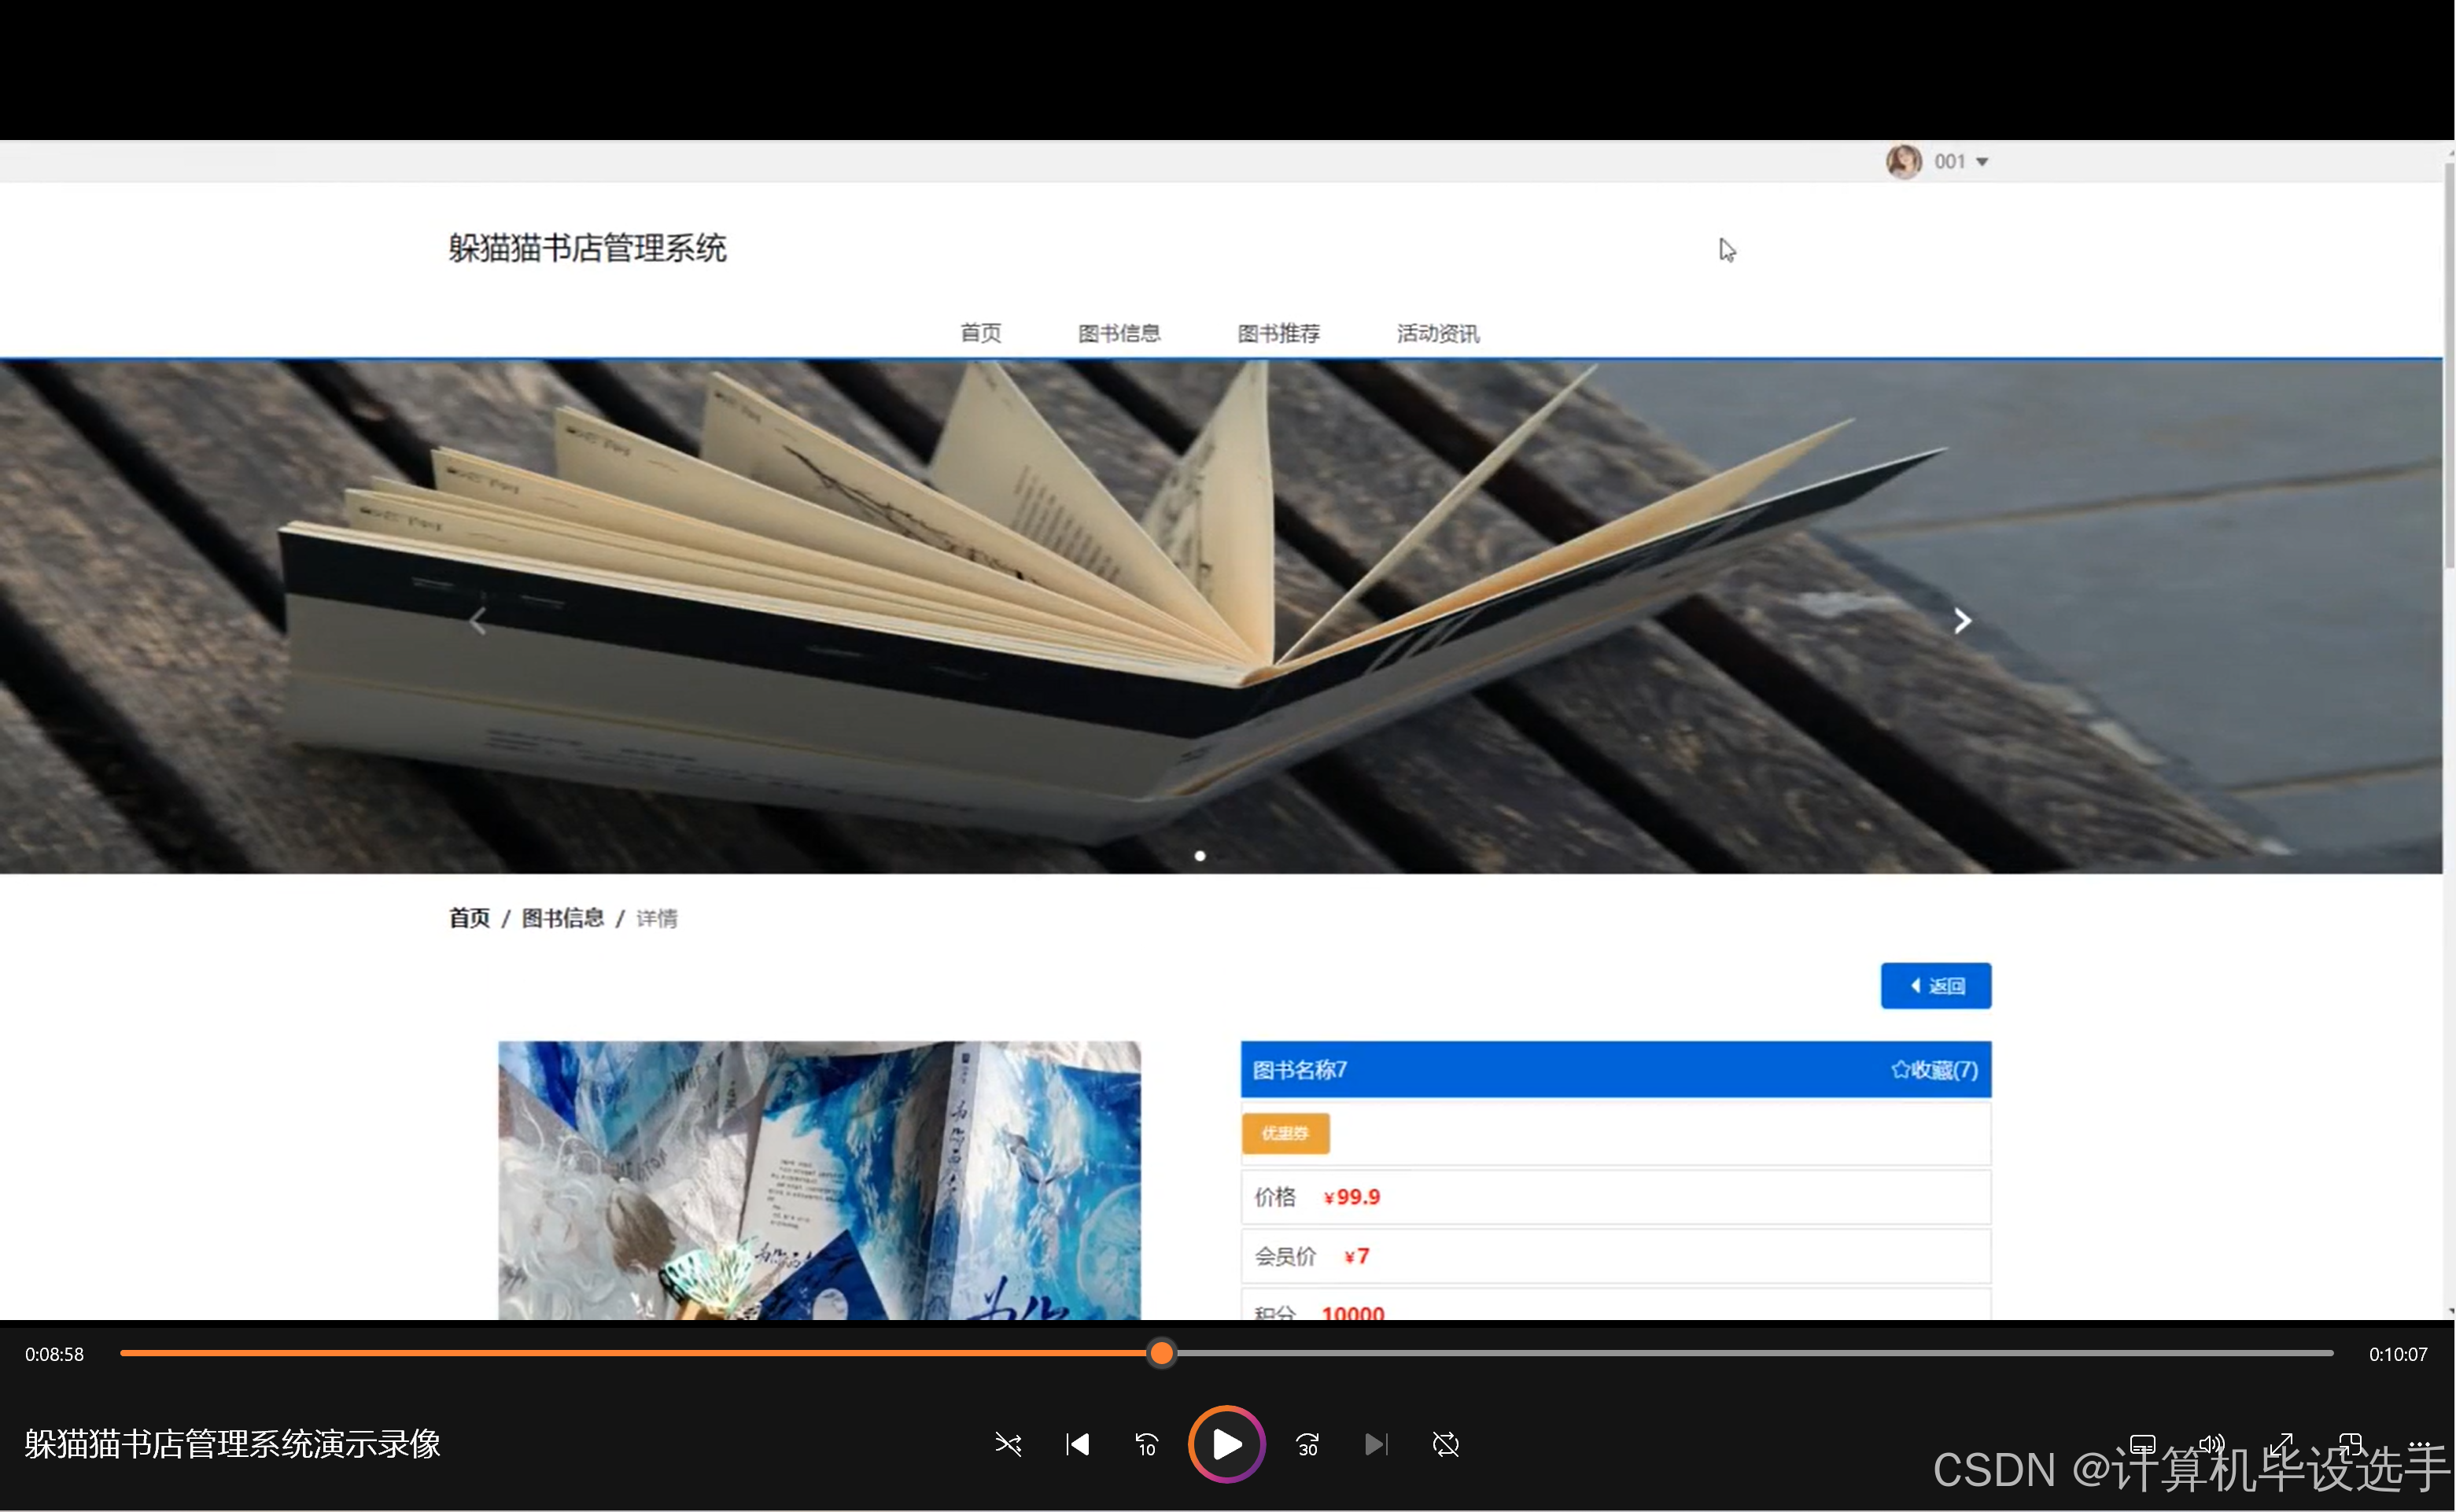Advance carousel with right chevron

click(1962, 621)
